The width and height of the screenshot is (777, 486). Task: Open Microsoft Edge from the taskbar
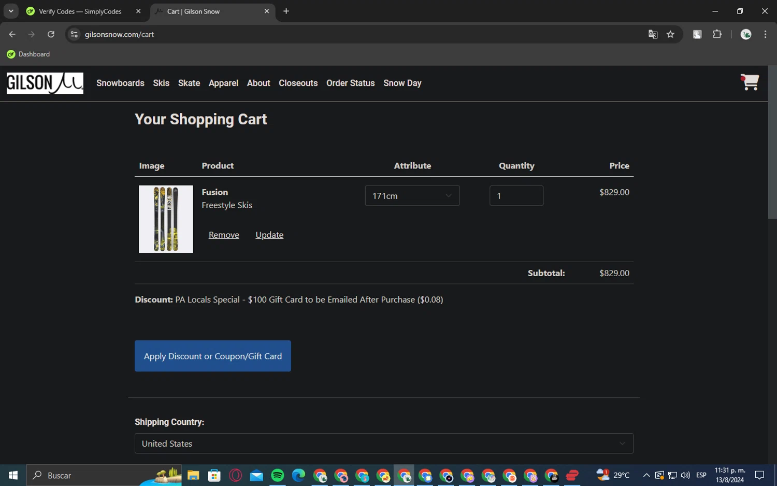click(x=298, y=475)
